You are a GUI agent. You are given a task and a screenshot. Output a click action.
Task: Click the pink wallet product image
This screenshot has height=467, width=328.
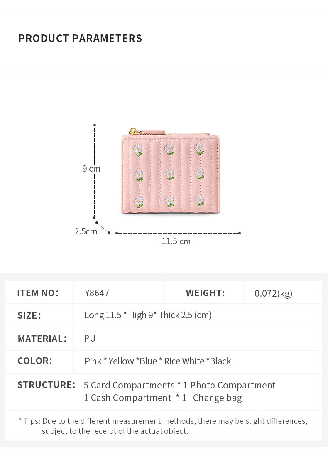coord(171,171)
